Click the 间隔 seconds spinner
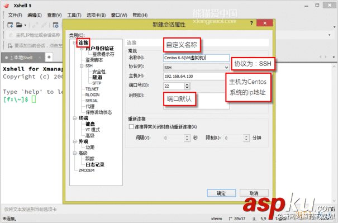The image size is (338, 223). pos(177,138)
